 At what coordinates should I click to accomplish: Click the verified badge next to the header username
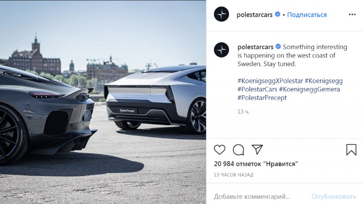(277, 14)
